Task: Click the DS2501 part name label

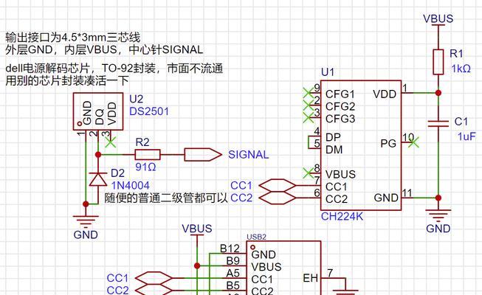Action: [149, 111]
